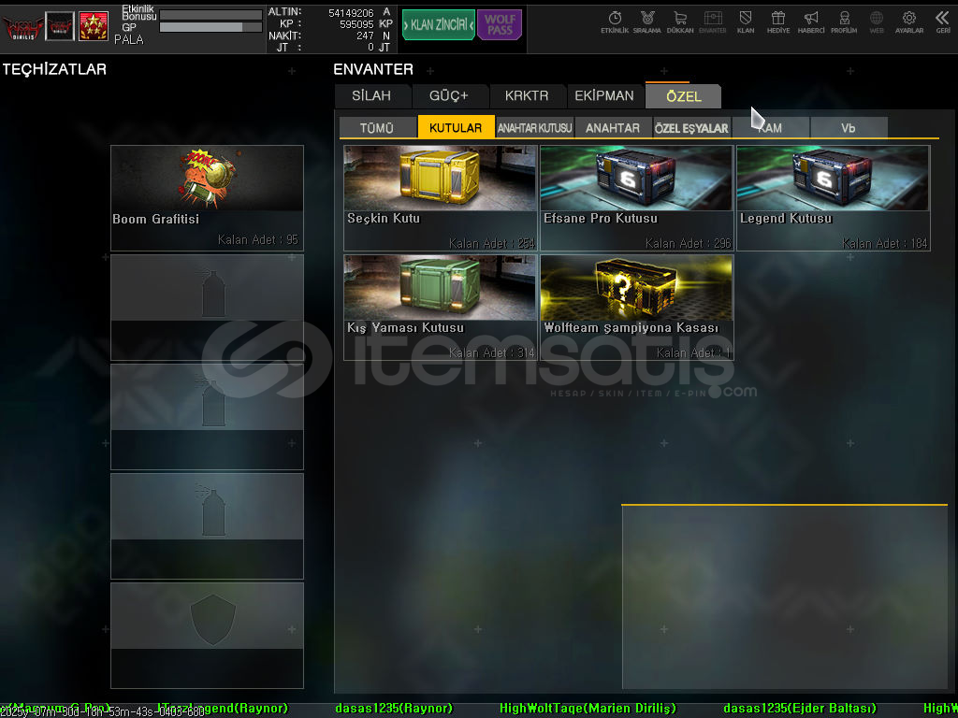
Task: Select the Seçkin Kutu yellow crate
Action: click(441, 198)
